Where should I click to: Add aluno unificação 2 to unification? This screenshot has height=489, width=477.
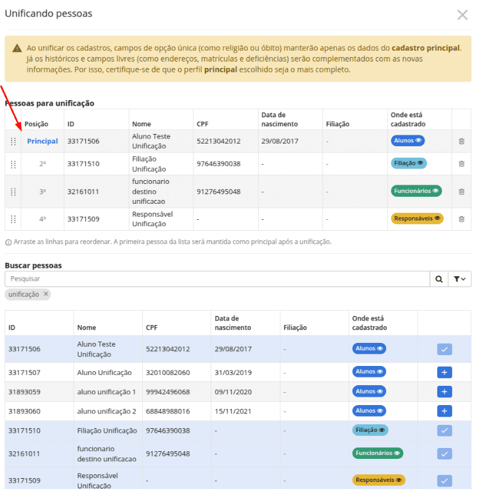click(x=444, y=411)
